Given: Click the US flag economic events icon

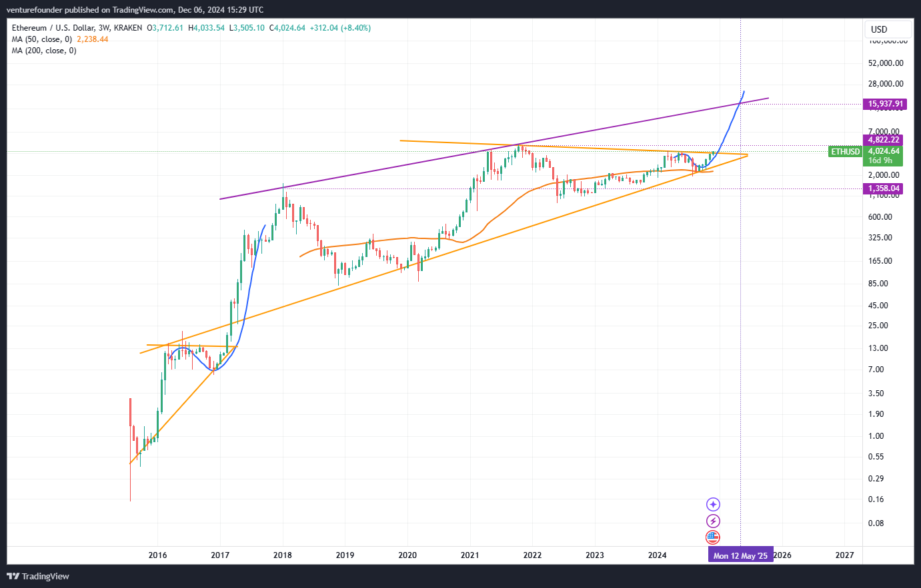Looking at the screenshot, I should pyautogui.click(x=714, y=537).
